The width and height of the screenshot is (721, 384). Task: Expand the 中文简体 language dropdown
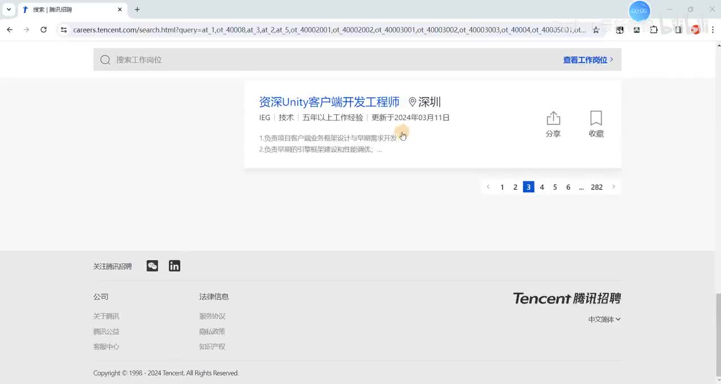click(x=604, y=319)
